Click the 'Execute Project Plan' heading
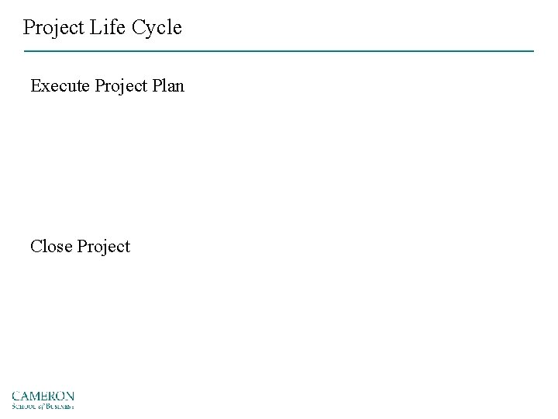Viewport: 558px width, 419px height. pyautogui.click(x=108, y=86)
